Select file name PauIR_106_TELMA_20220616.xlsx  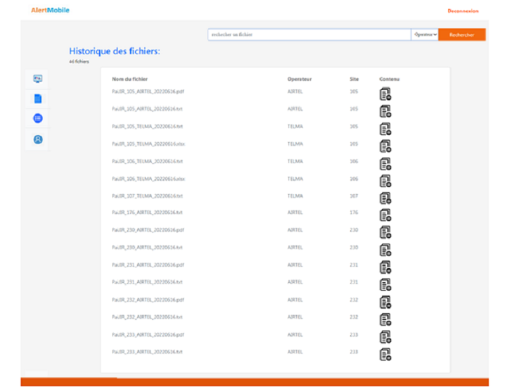click(148, 178)
